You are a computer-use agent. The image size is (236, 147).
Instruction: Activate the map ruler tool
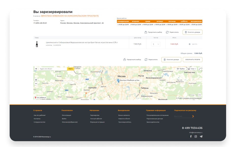coord(200,95)
